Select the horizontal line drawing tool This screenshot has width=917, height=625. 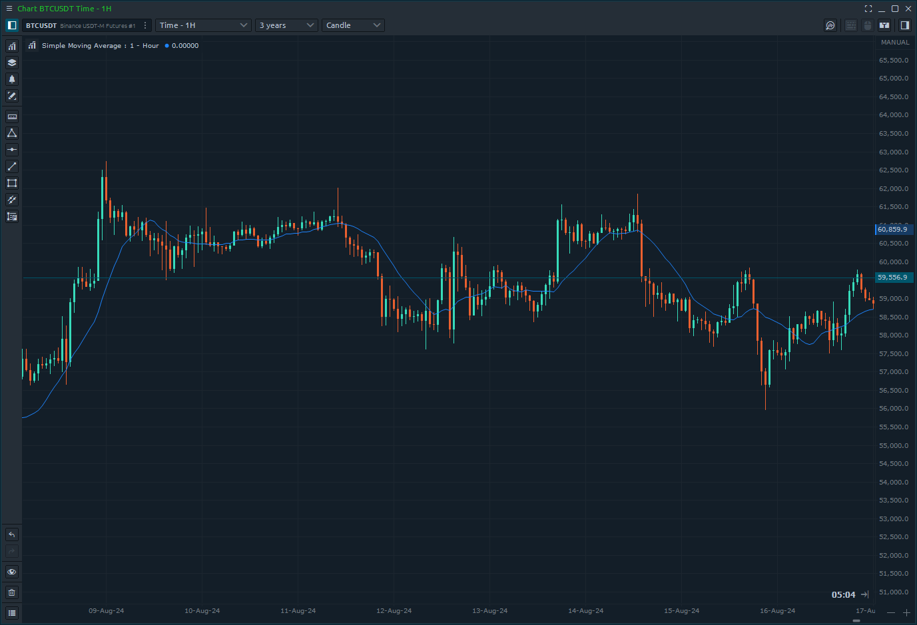tap(12, 150)
